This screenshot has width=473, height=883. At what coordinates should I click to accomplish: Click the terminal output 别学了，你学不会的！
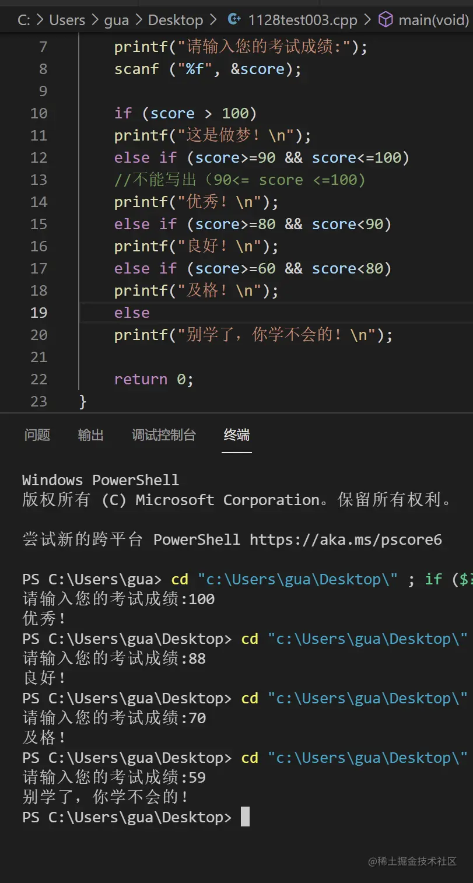pos(106,797)
